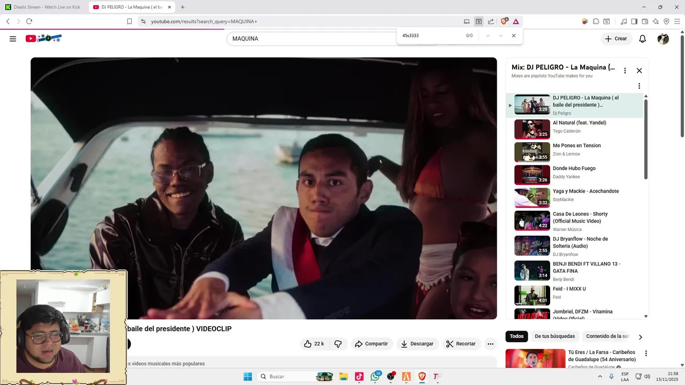Open the notifications bell

643,38
